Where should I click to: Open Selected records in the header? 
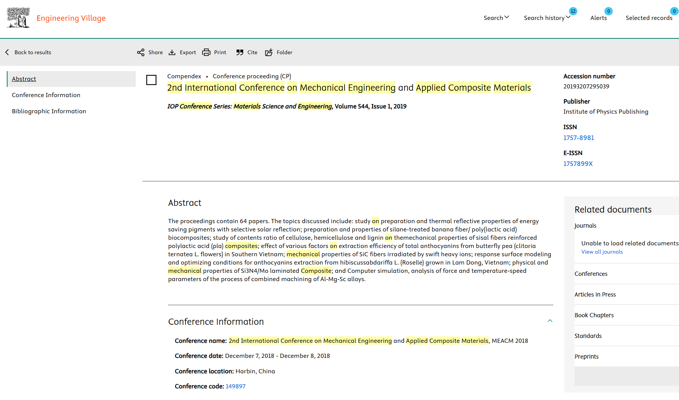(x=649, y=18)
